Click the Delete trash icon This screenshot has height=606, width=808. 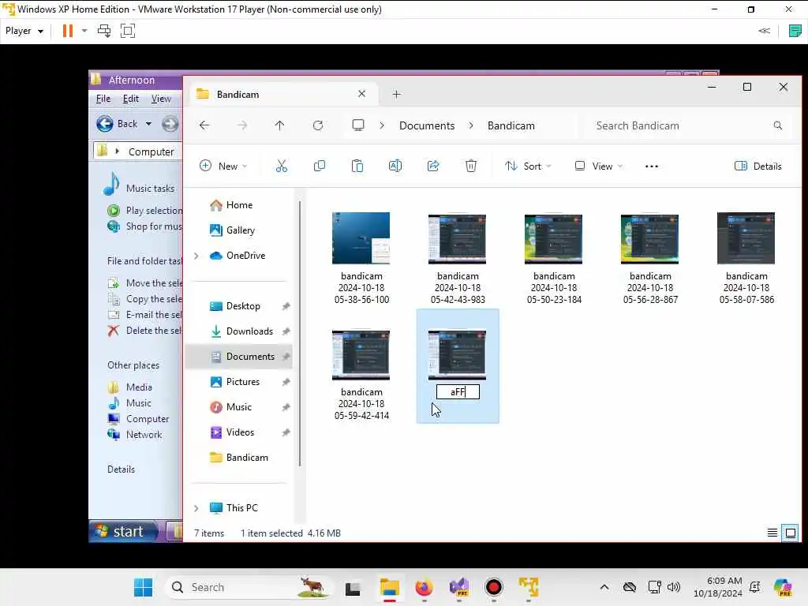pos(471,166)
